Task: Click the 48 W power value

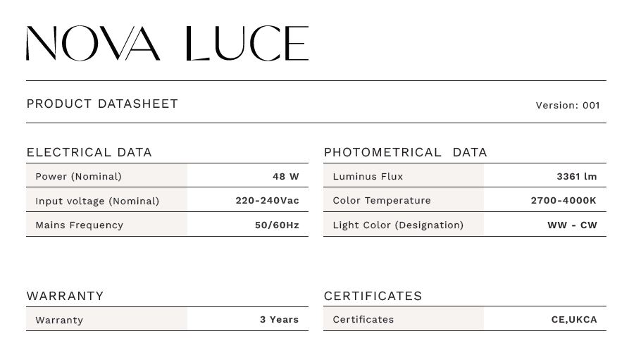Action: click(285, 176)
